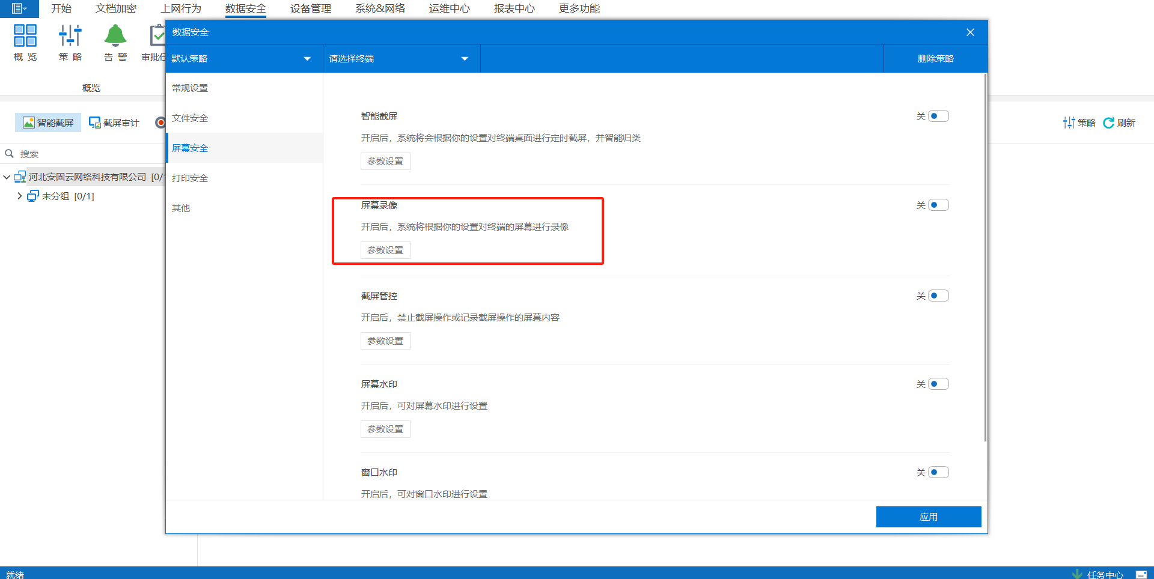Enable the 屏幕录像 toggle switch
This screenshot has width=1154, height=579.
pos(938,205)
